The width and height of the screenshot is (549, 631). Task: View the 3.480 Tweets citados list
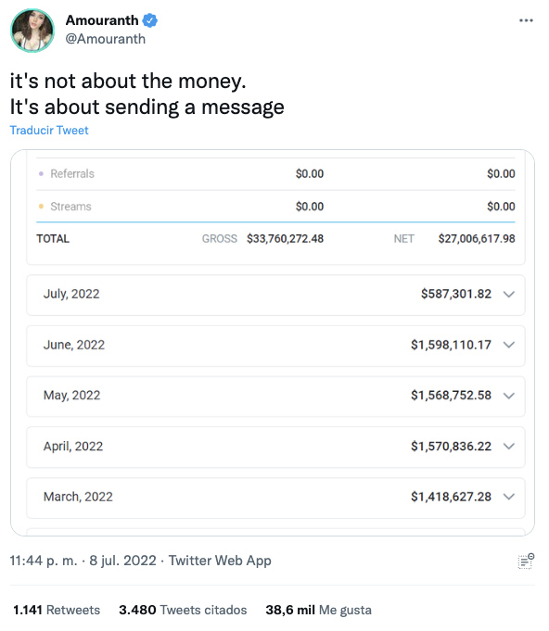(183, 610)
